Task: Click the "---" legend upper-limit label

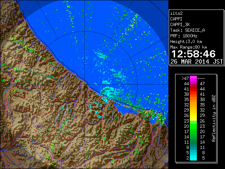Action: click(201, 79)
